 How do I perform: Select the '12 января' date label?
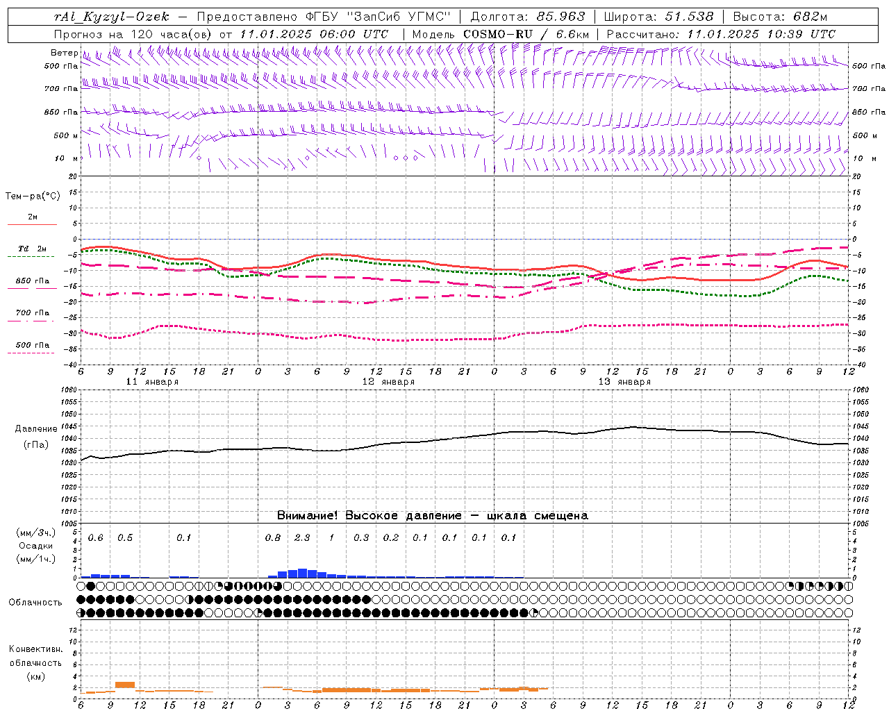(388, 382)
